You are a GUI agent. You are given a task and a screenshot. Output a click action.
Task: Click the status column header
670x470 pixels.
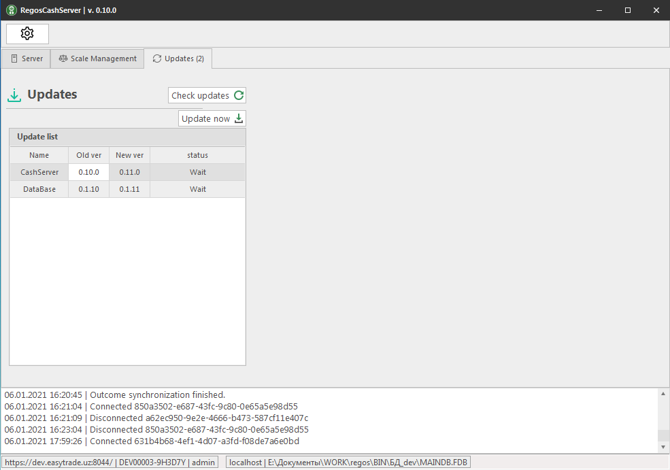(x=197, y=155)
